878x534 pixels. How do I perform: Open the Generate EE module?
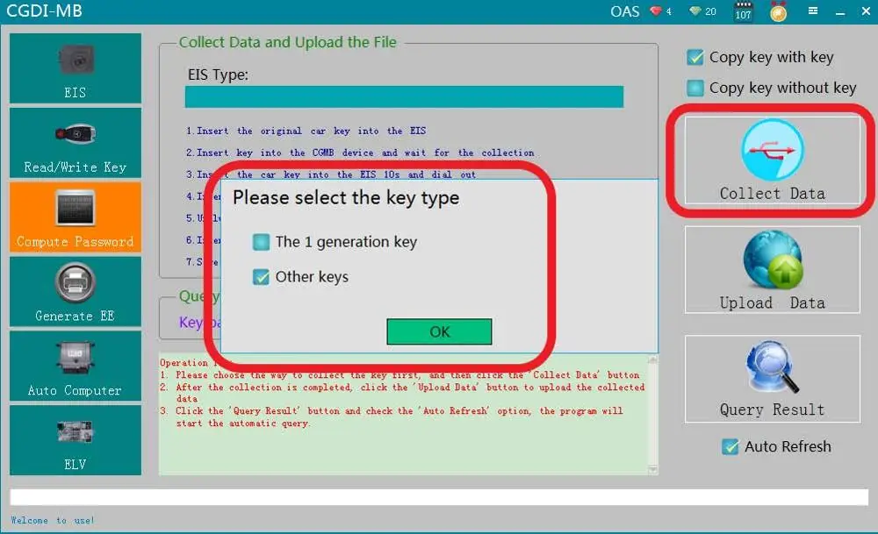[75, 291]
